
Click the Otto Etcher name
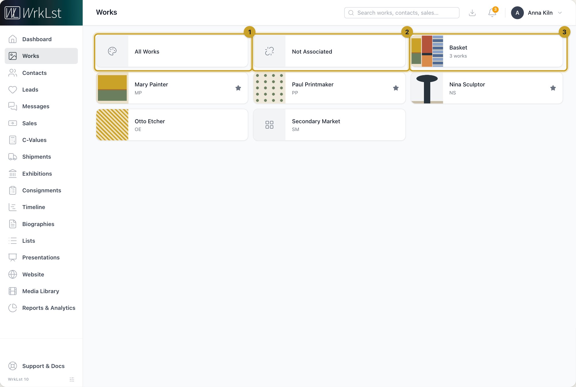[150, 121]
